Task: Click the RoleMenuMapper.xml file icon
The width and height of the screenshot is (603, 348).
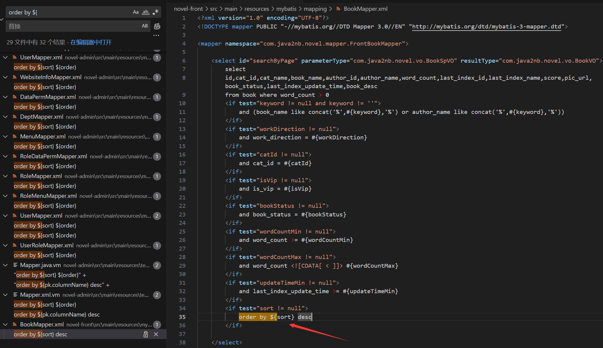Action: (15, 196)
